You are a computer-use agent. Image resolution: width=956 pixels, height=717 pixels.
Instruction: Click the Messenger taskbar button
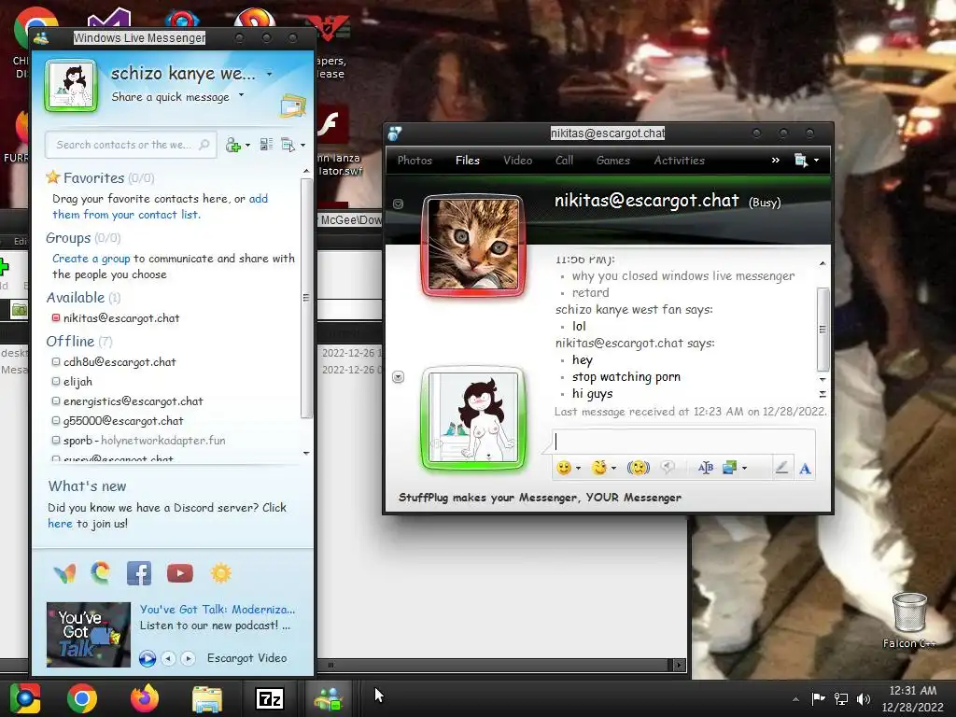point(330,698)
